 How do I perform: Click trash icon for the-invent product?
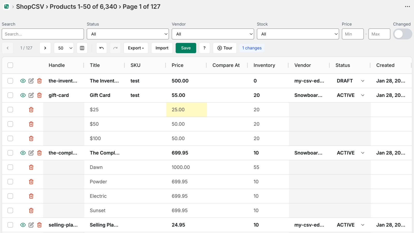coord(39,81)
